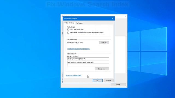This screenshot has height=98, width=175.
Task: Switch to the File Types tab
Action: pos(79,23)
